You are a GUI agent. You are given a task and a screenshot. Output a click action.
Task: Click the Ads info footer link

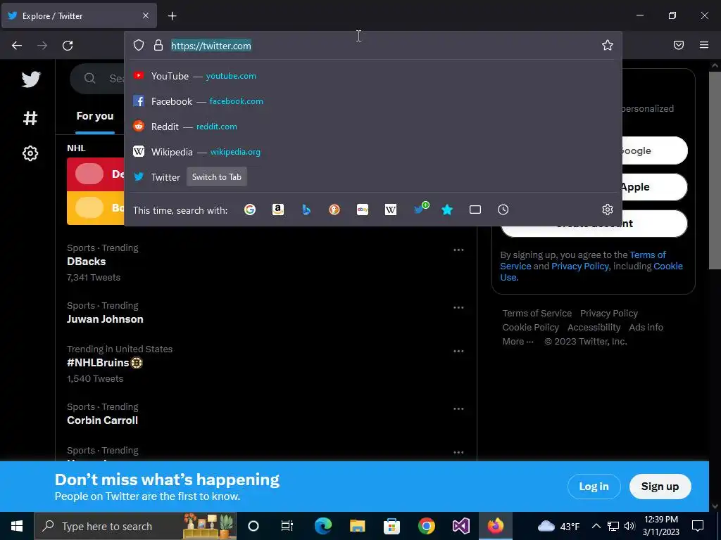(646, 328)
